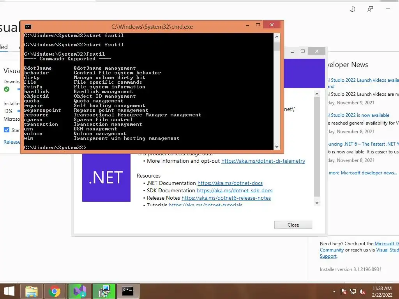The width and height of the screenshot is (399, 299).
Task: Click the .NET purple logo tile
Action: pyautogui.click(x=106, y=177)
